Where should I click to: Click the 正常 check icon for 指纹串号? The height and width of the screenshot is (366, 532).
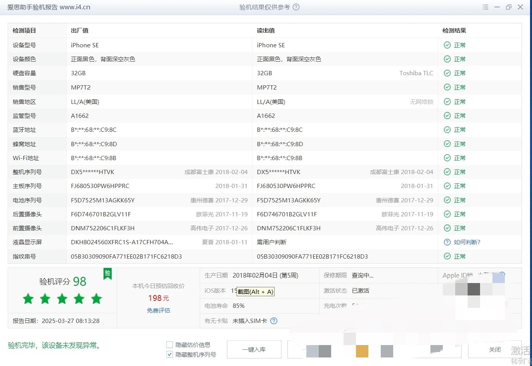(447, 256)
